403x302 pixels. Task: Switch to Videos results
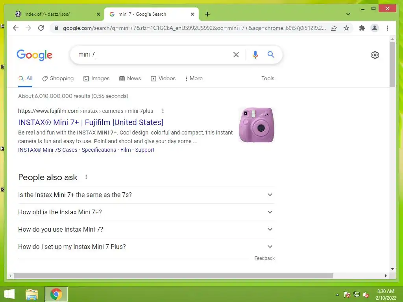click(x=163, y=79)
